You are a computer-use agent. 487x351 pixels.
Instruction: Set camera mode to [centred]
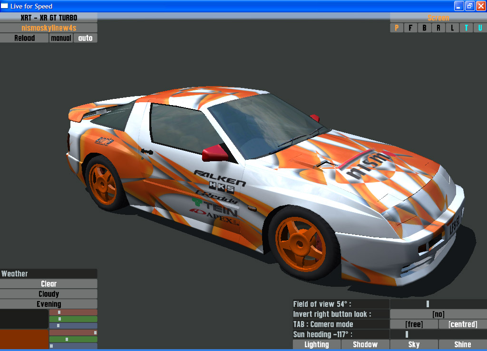click(463, 324)
